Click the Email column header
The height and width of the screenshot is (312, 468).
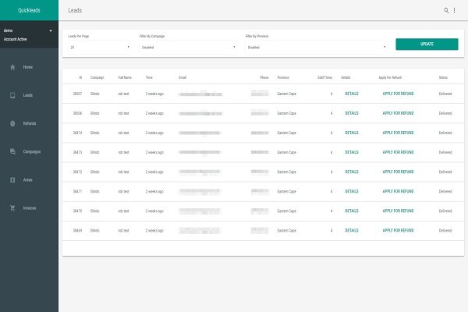click(x=183, y=77)
